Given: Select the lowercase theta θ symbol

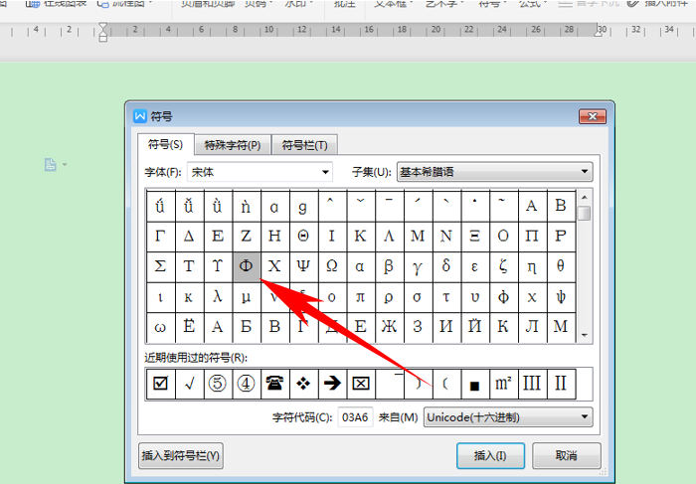Looking at the screenshot, I should click(x=561, y=266).
